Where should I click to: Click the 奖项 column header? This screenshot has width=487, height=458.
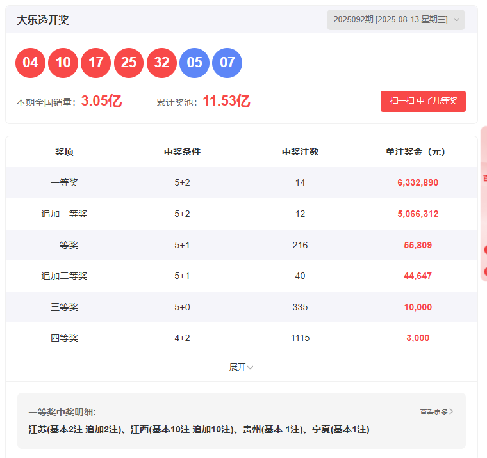click(x=64, y=152)
